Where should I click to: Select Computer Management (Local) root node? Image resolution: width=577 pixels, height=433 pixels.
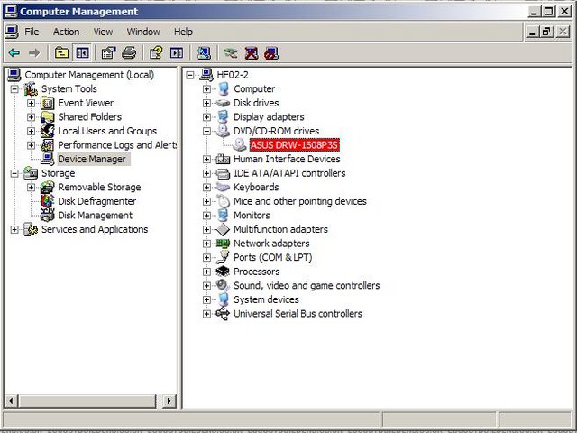89,75
